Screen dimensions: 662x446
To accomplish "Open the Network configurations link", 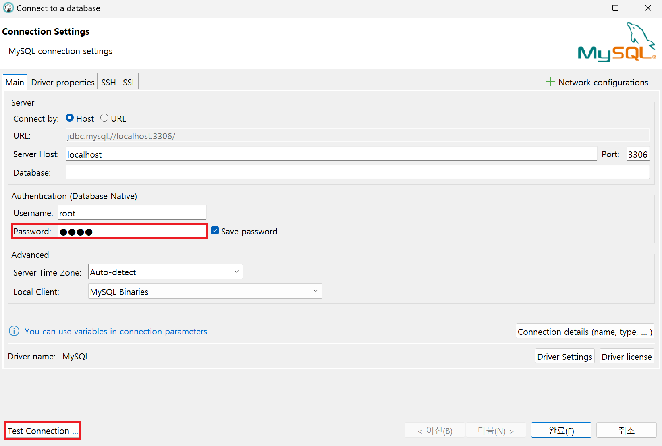I will tap(606, 82).
